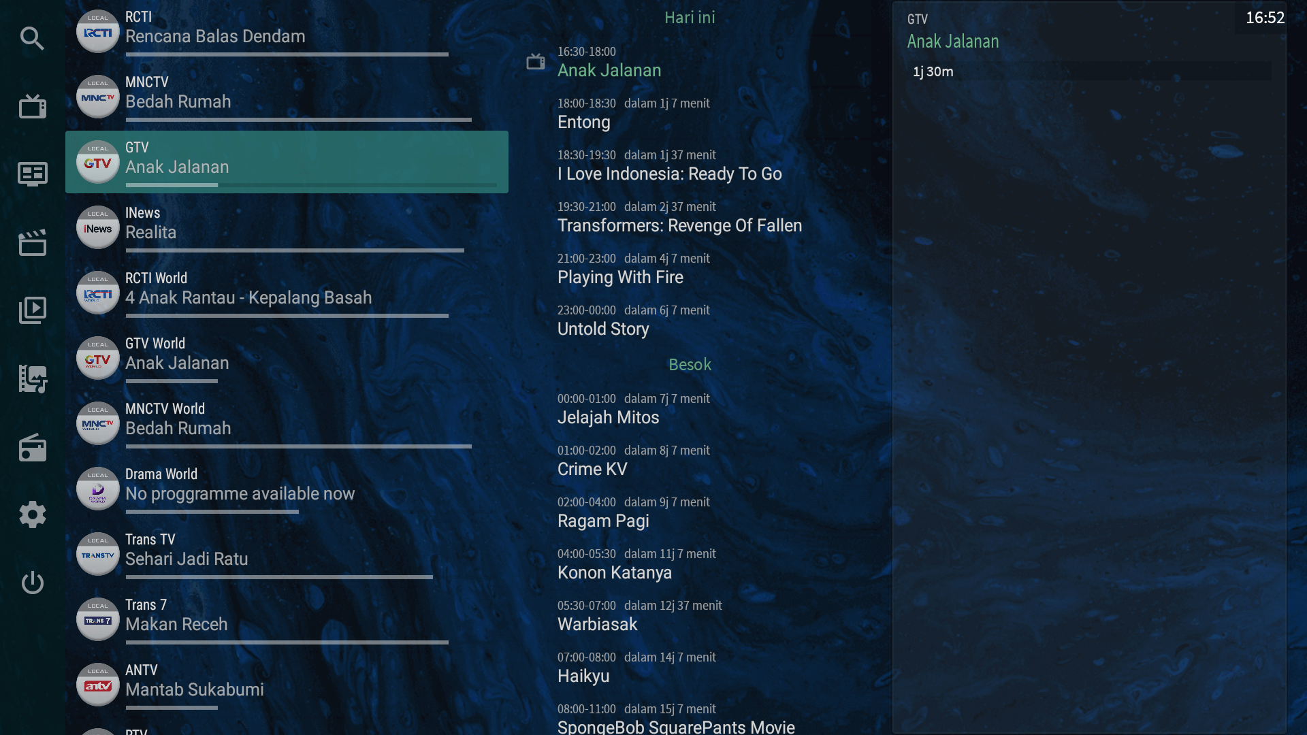Open the search icon in sidebar
Image resolution: width=1307 pixels, height=735 pixels.
click(32, 38)
